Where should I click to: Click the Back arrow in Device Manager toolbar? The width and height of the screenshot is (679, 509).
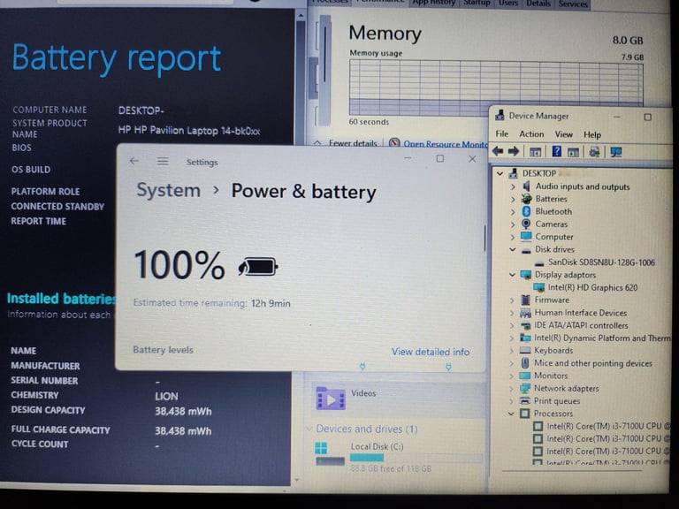498,151
